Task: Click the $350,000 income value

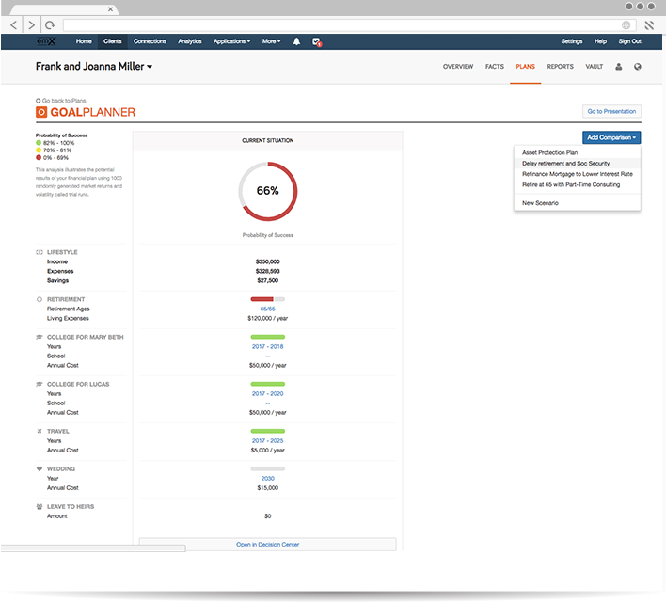Action: [267, 261]
